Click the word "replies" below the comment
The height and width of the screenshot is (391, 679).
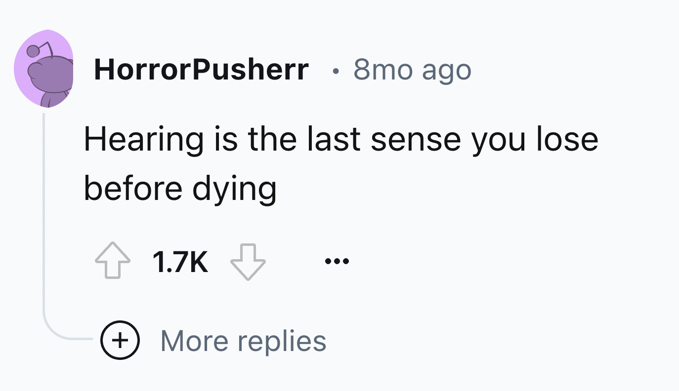(282, 341)
